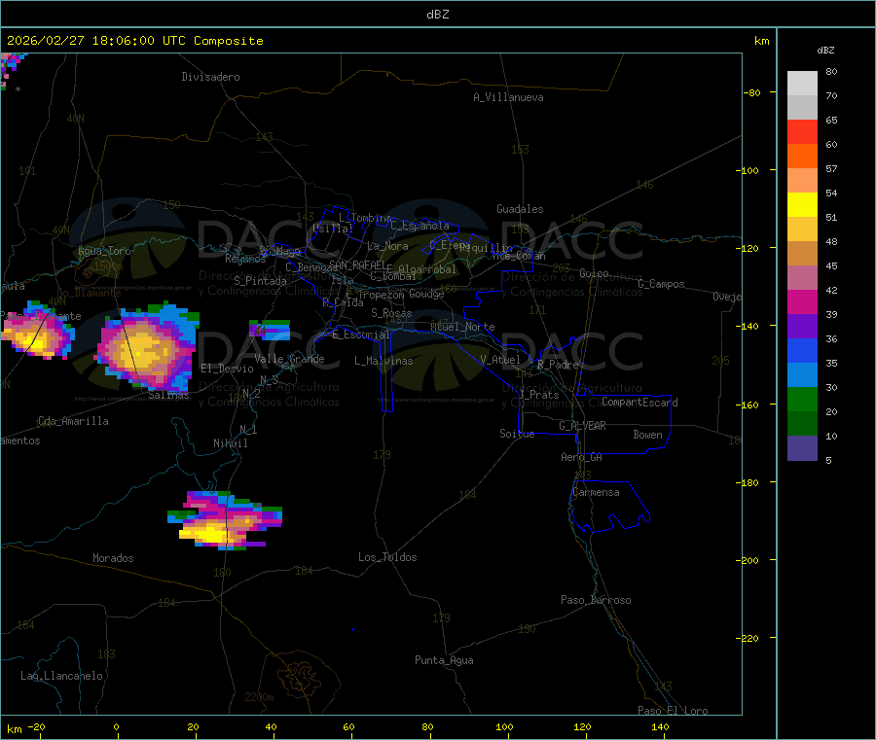Select the red 65 dBZ legend swatch

click(x=802, y=131)
